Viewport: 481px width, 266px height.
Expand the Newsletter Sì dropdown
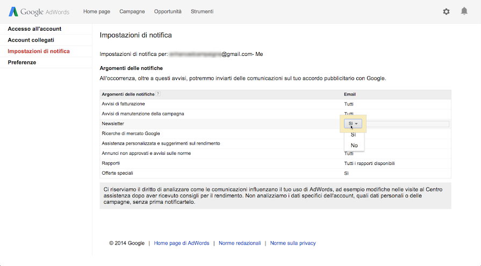353,124
